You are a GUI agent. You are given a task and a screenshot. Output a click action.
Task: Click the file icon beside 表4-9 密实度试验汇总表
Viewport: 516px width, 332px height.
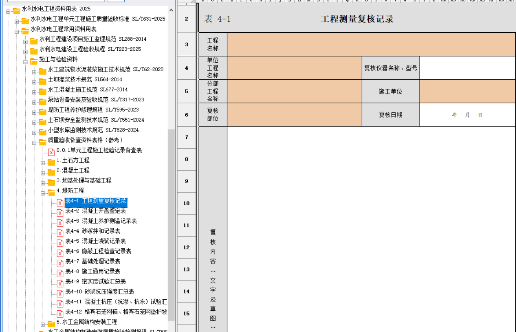[x=60, y=283]
